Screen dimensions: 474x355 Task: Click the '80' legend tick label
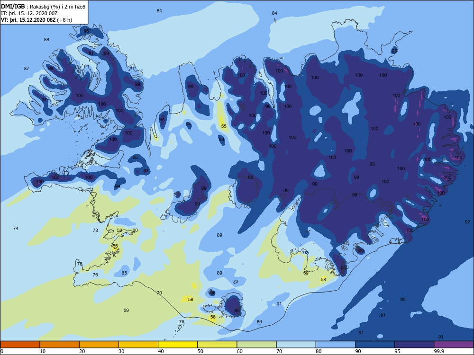(319, 351)
